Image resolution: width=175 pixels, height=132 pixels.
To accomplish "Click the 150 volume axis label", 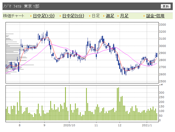I will (162, 106).
